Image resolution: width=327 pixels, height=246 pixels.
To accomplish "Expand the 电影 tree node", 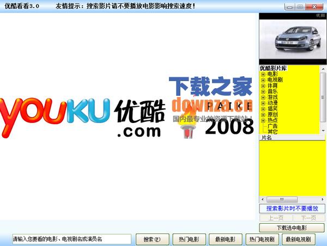I will pos(263,75).
